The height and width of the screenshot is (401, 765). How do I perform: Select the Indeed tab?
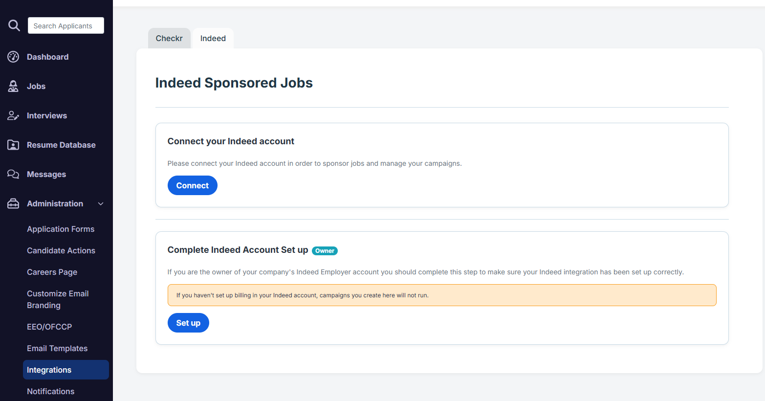[213, 38]
